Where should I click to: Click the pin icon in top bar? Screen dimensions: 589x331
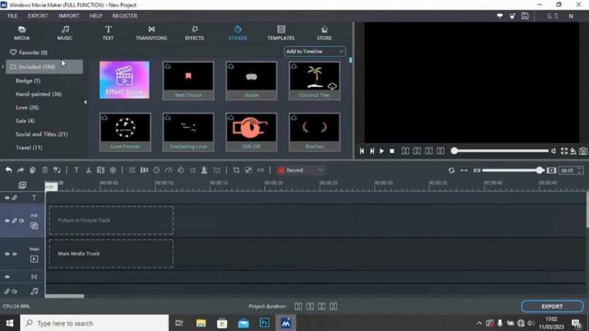(500, 16)
